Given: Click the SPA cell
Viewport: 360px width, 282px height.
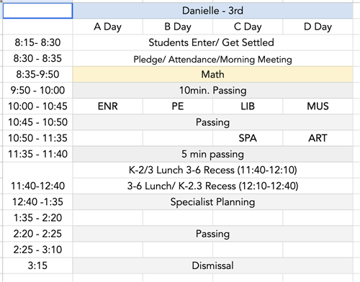Looking at the screenshot, I should coord(248,138).
